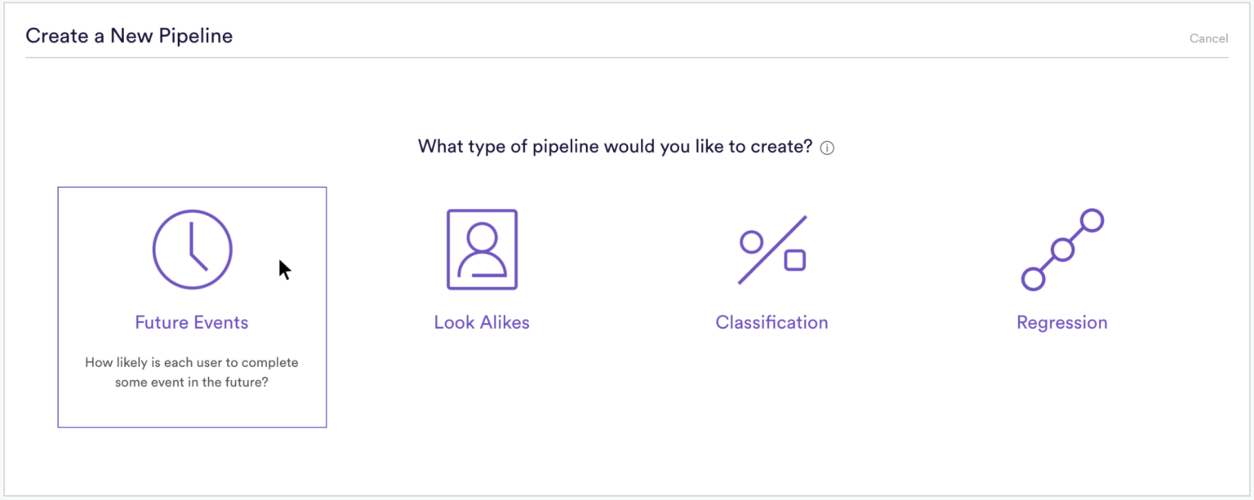Click the Regression label text
This screenshot has height=500, width=1254.
click(1061, 321)
